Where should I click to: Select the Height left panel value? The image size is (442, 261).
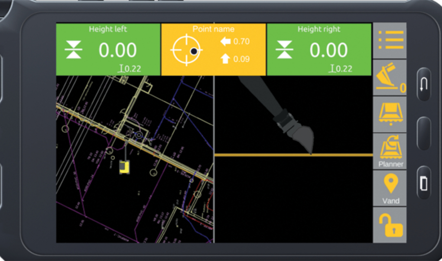[x=118, y=50]
